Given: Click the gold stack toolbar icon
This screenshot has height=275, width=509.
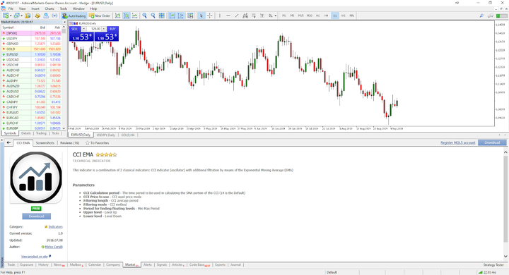Looking at the screenshot, I should point(37,16).
